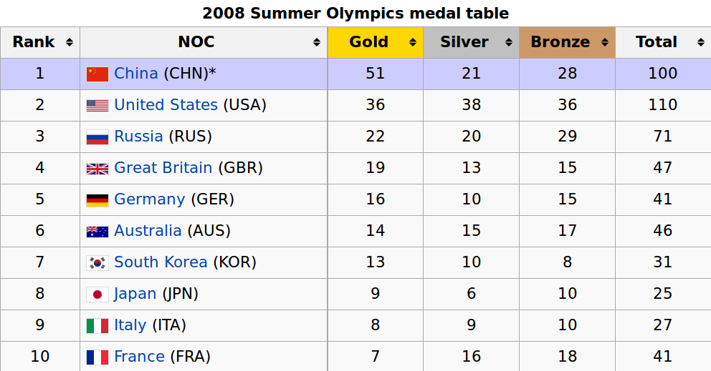This screenshot has height=371, width=711.
Task: Click the Bronze column header
Action: click(560, 42)
